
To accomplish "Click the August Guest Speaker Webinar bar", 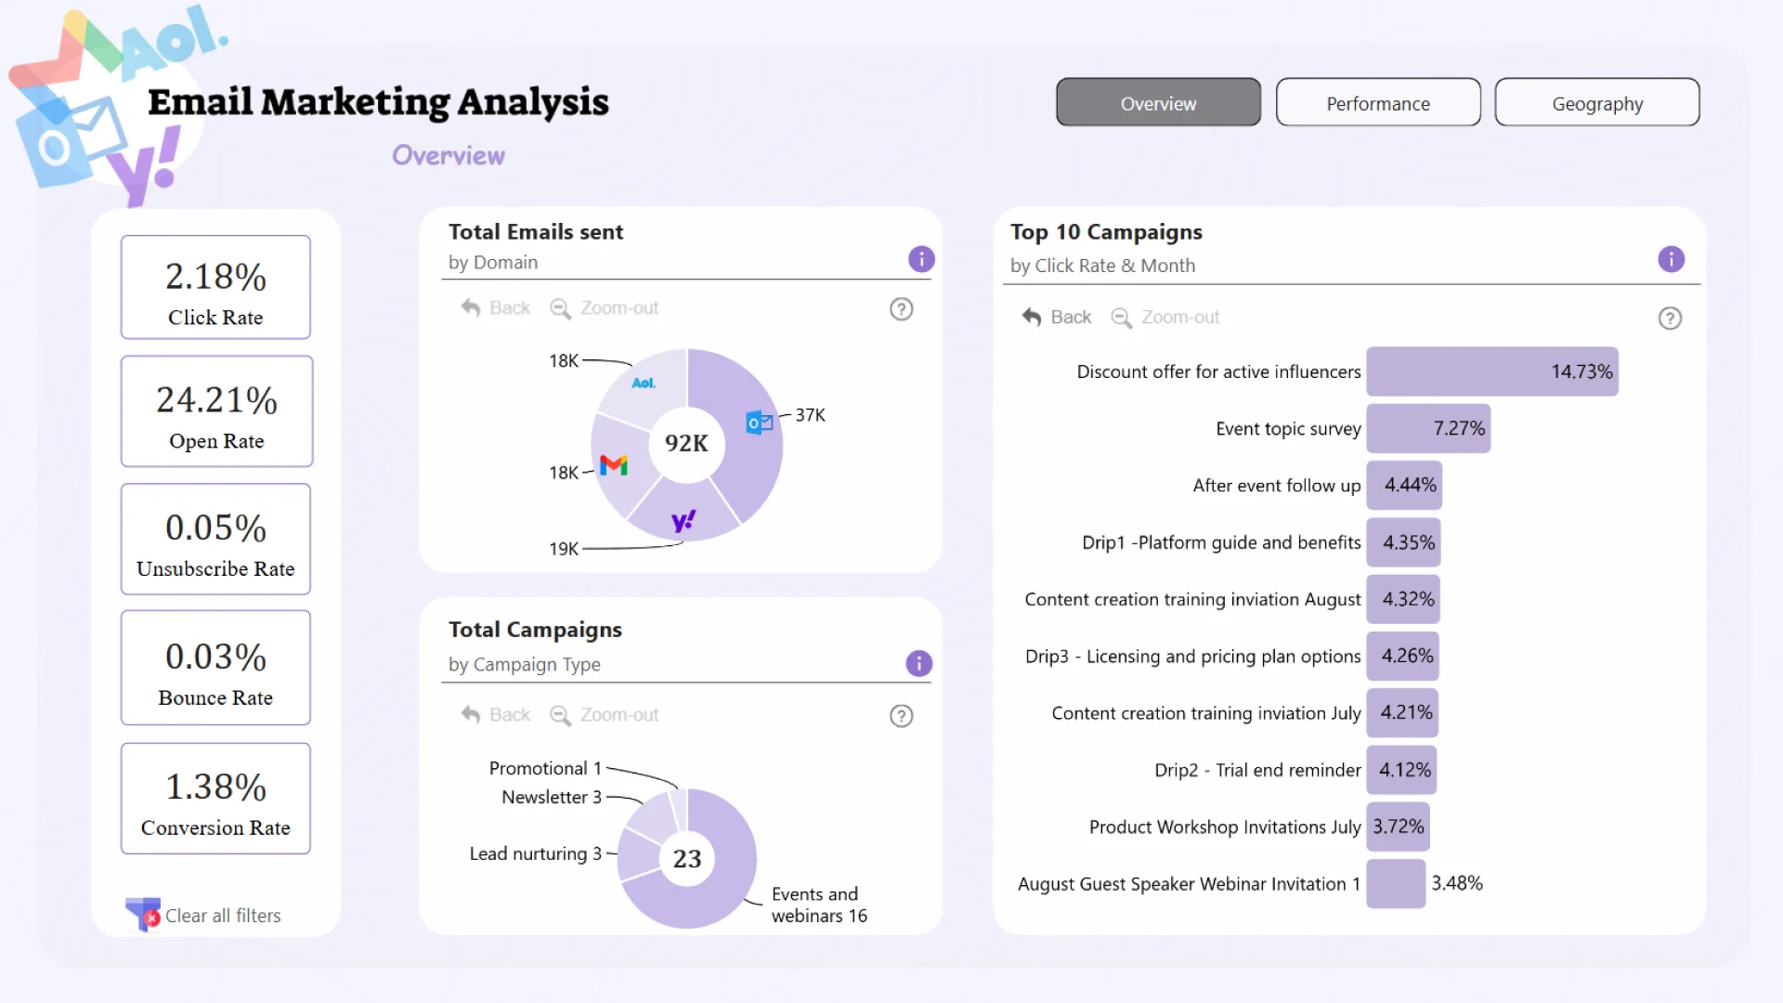I will pyautogui.click(x=1396, y=883).
